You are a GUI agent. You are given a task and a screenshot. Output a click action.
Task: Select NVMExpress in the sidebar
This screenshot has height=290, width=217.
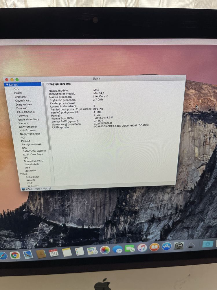point(27,130)
